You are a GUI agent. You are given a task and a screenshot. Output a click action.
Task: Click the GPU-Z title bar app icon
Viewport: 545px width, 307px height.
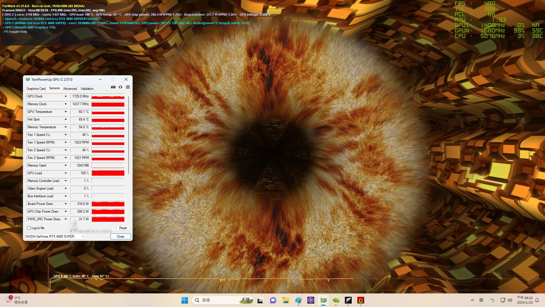(x=28, y=80)
